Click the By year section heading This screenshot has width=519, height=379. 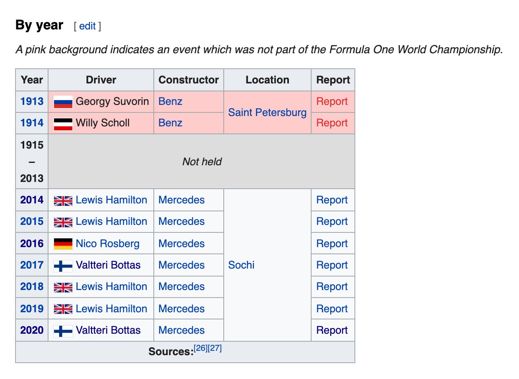point(39,25)
